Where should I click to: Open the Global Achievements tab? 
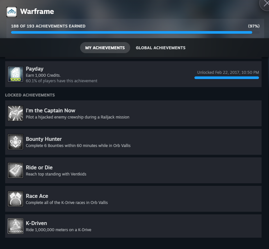tap(160, 48)
